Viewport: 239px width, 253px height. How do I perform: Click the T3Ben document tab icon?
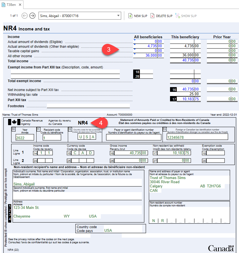pos(4,5)
